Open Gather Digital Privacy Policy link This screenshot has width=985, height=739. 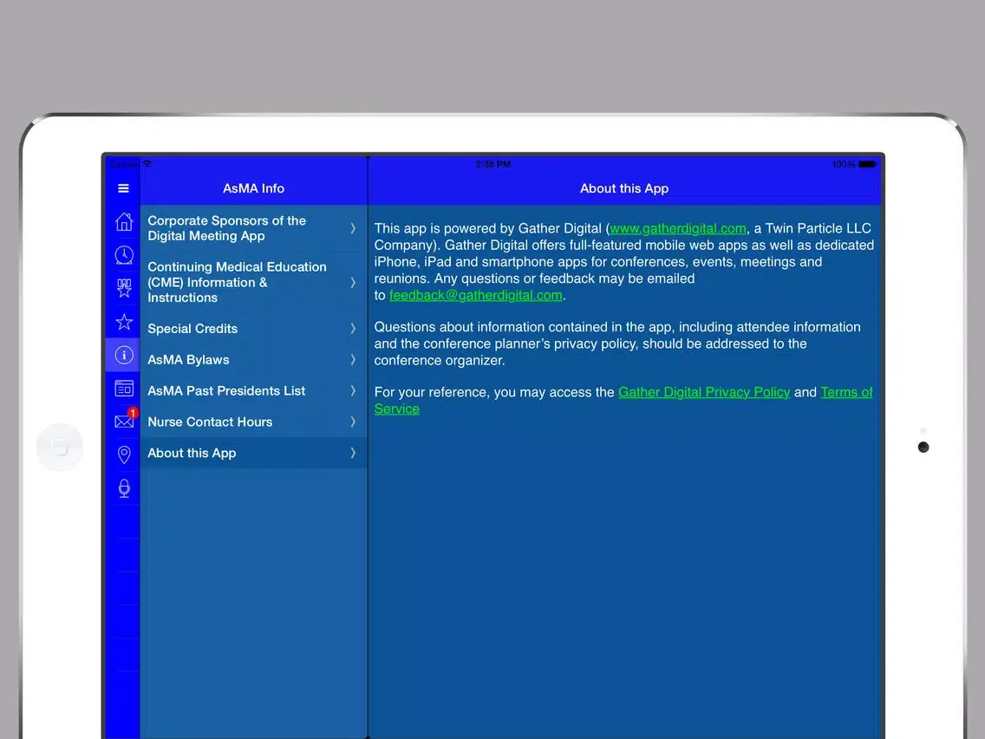tap(703, 392)
